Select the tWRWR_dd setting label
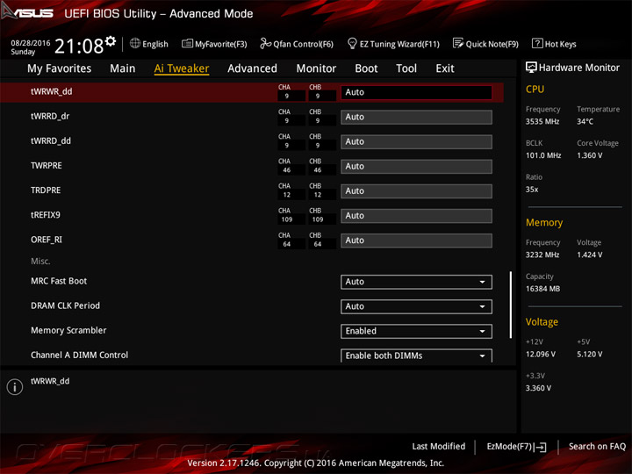Screen dimensions: 632x474 pyautogui.click(x=51, y=91)
